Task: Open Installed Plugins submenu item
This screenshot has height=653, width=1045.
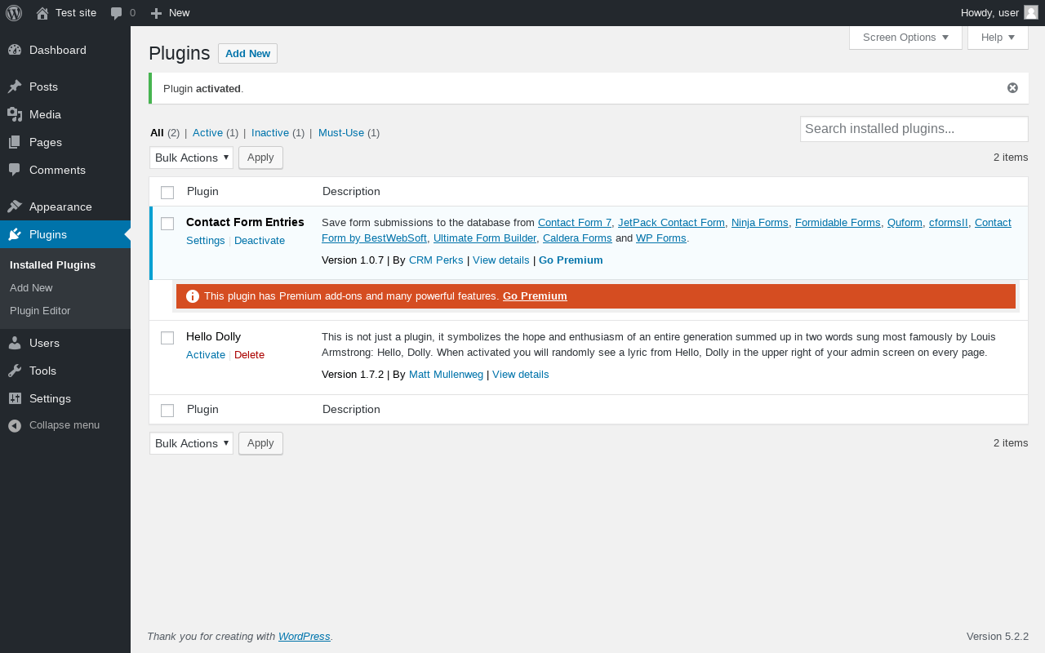Action: 52,265
